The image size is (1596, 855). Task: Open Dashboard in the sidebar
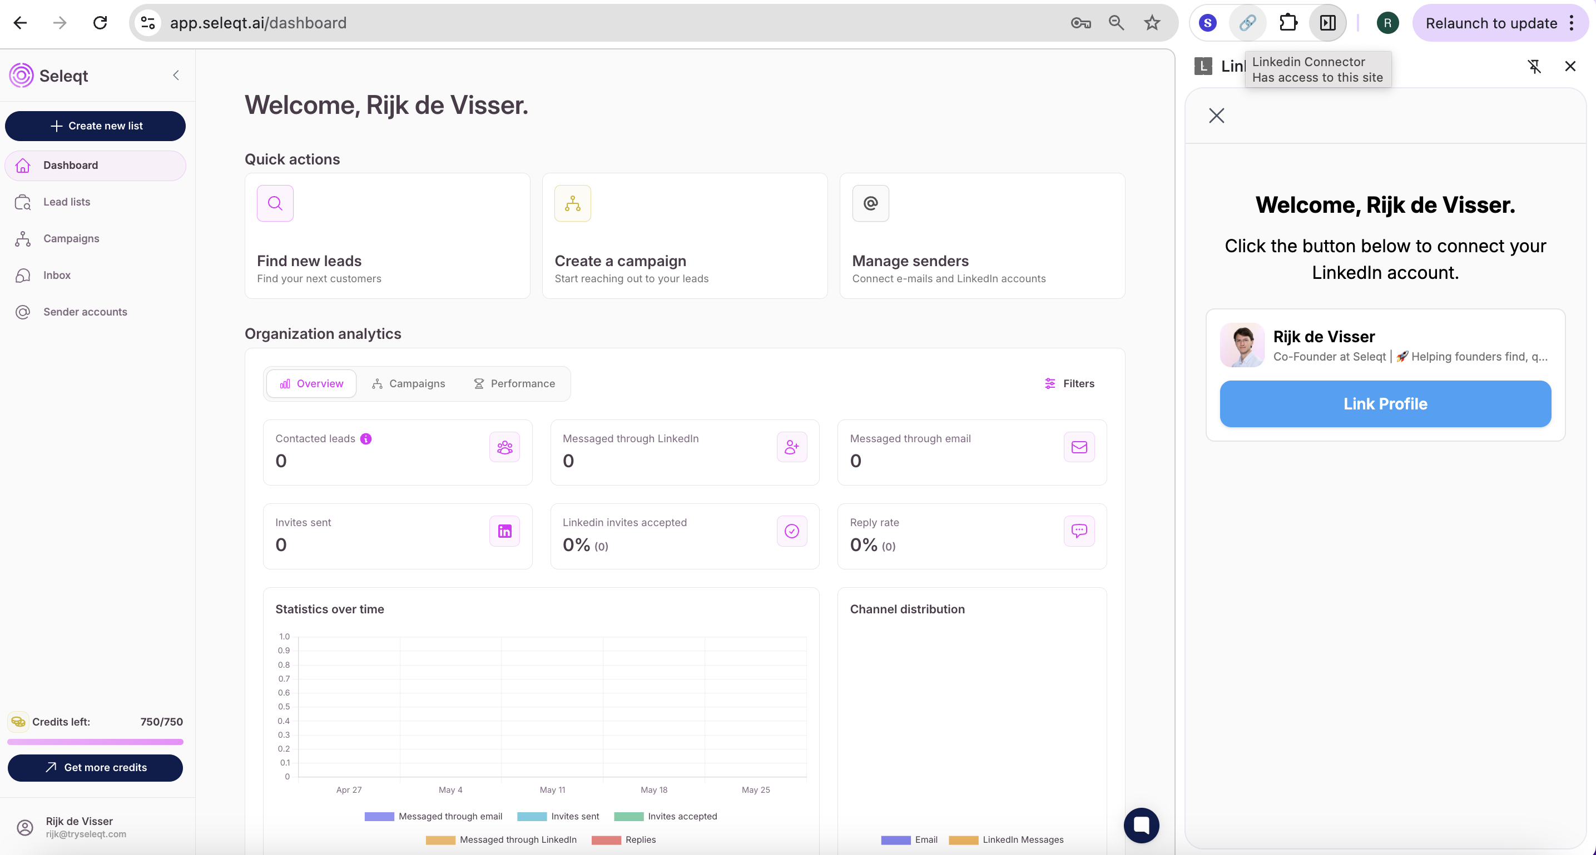(96, 166)
